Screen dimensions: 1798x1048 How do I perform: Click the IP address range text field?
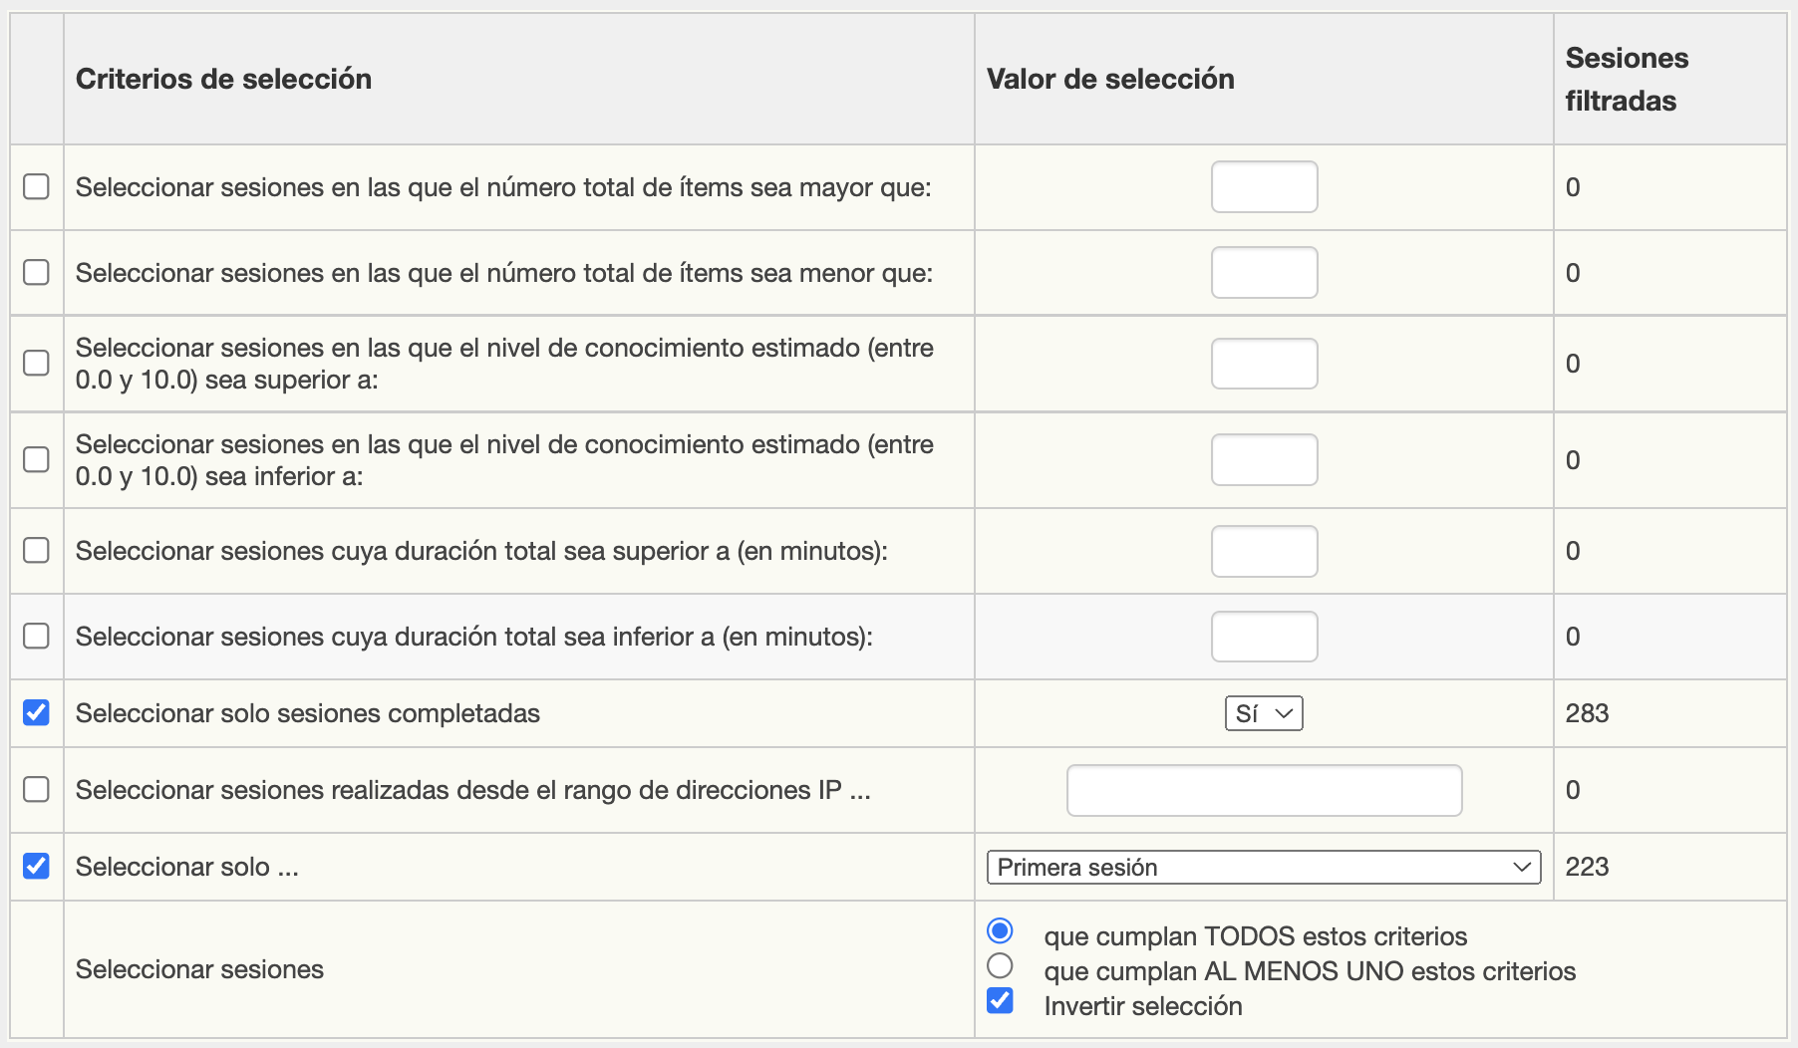(x=1264, y=790)
